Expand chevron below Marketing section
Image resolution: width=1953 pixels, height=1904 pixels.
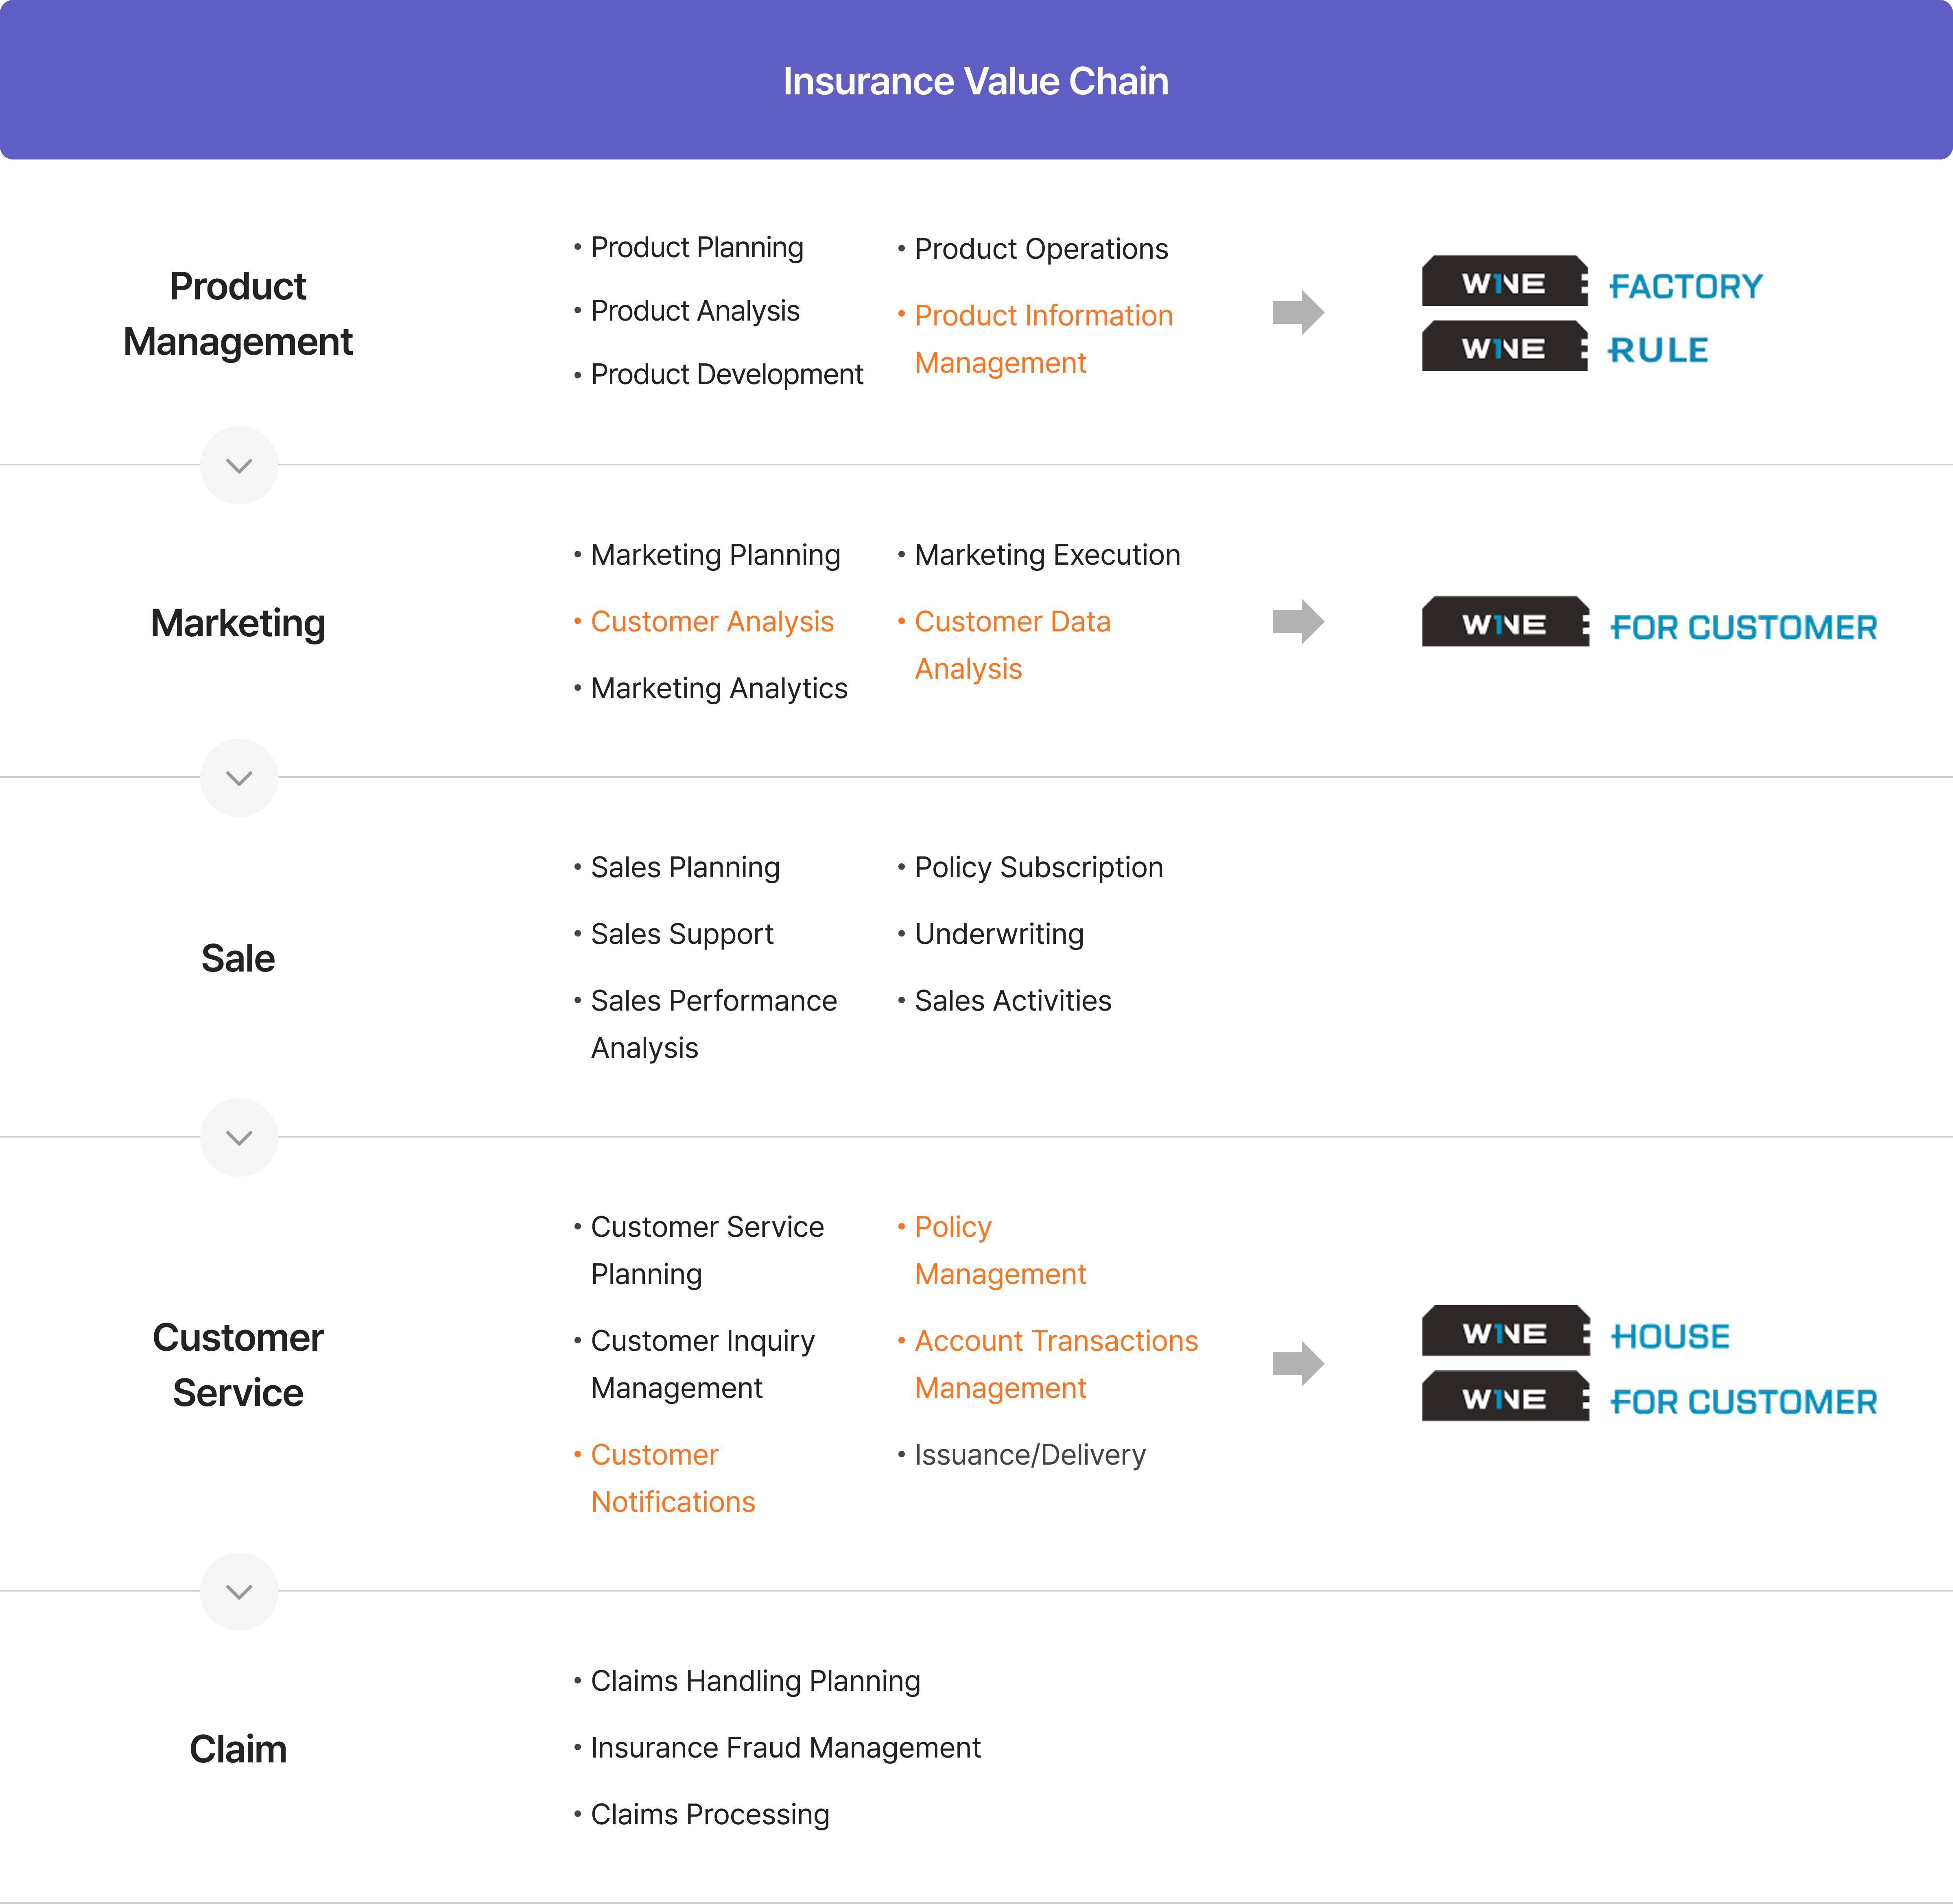click(239, 778)
